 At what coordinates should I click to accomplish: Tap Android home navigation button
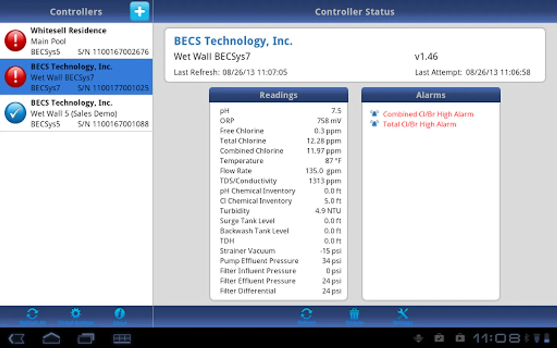click(x=51, y=339)
